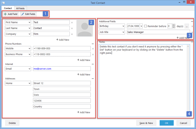The height and width of the screenshot is (129, 196).
Task: Maximize the Test Contact window
Action: click(184, 2)
